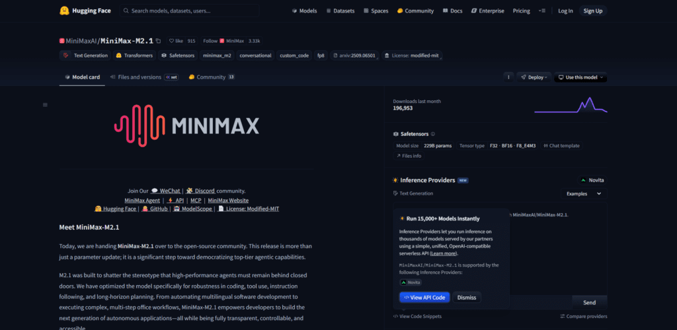The width and height of the screenshot is (677, 330).
Task: Open Models in the top navigation
Action: 304,11
